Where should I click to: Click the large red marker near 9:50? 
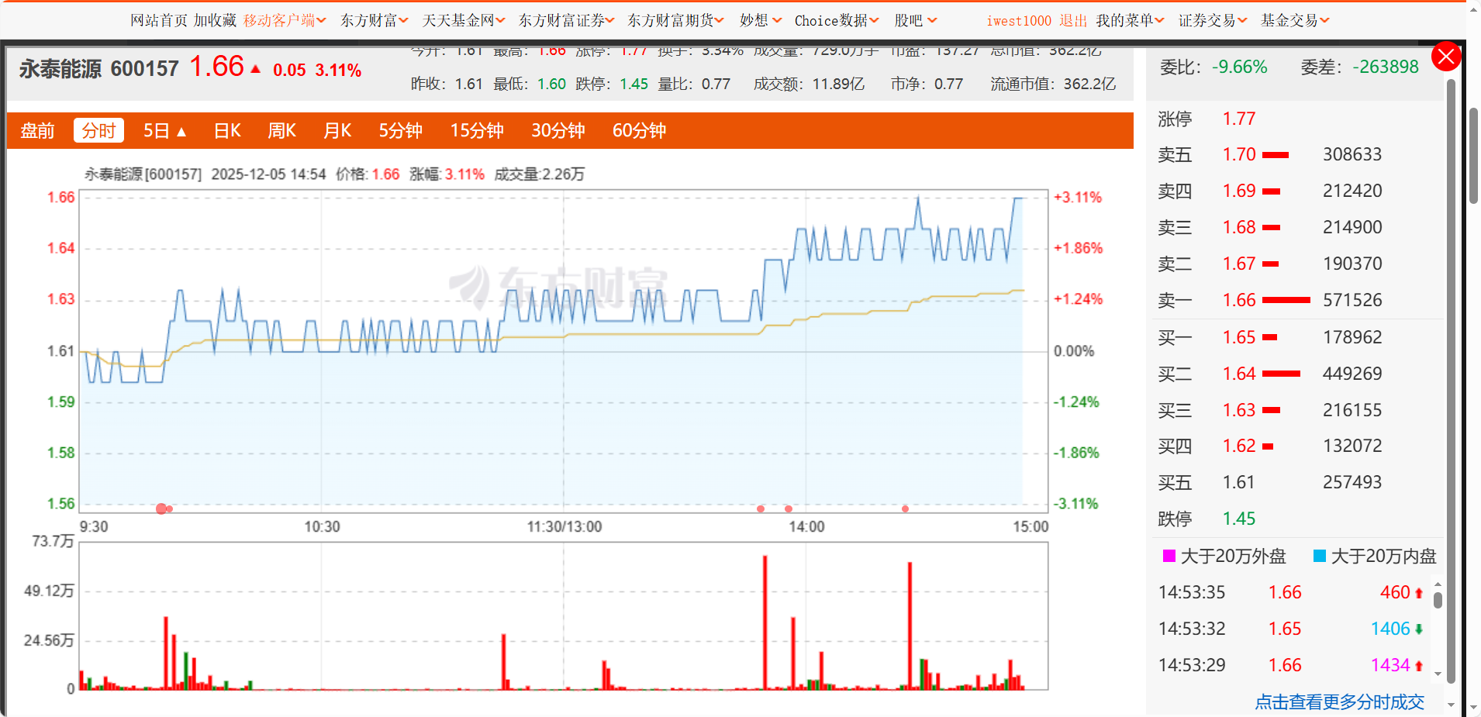tap(161, 508)
